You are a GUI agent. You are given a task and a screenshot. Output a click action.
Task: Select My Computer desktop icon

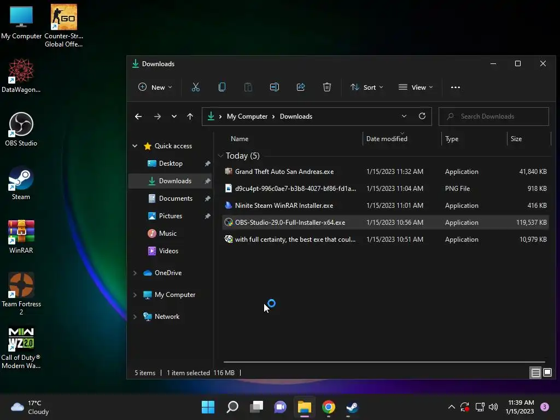tap(21, 22)
